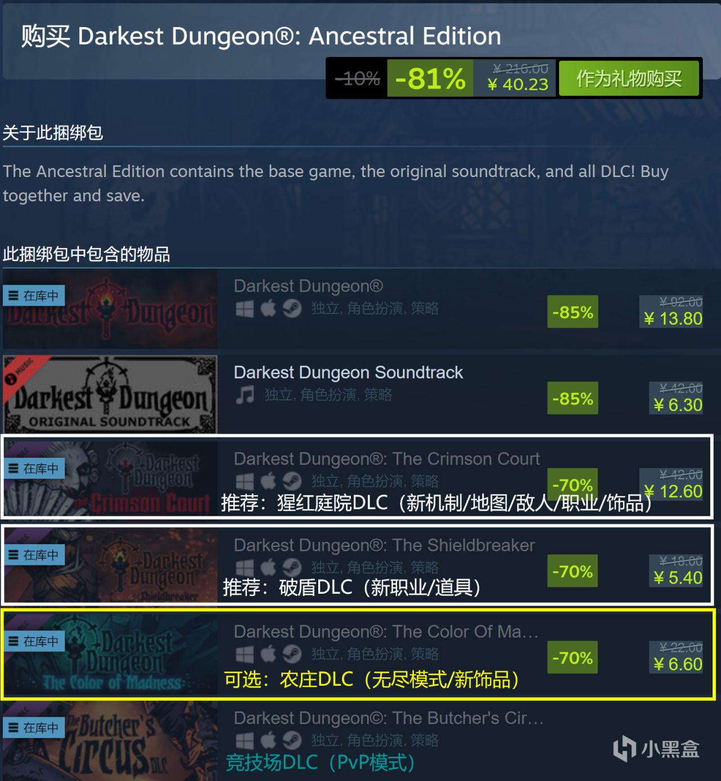Click the -85% discount on Darkest Dungeon®
The width and height of the screenshot is (721, 781).
572,312
